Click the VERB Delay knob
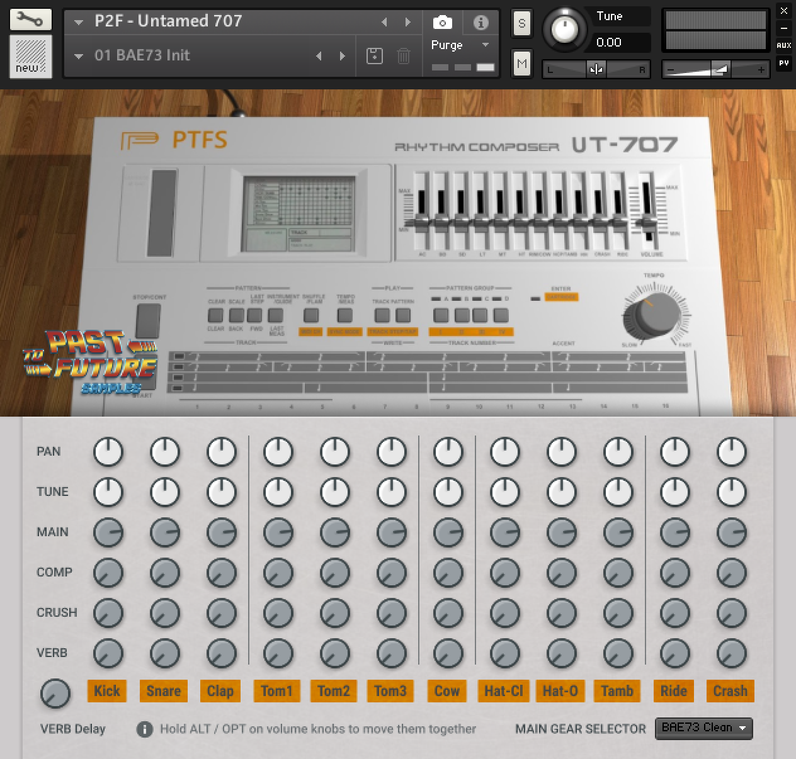This screenshot has height=759, width=796. (55, 694)
